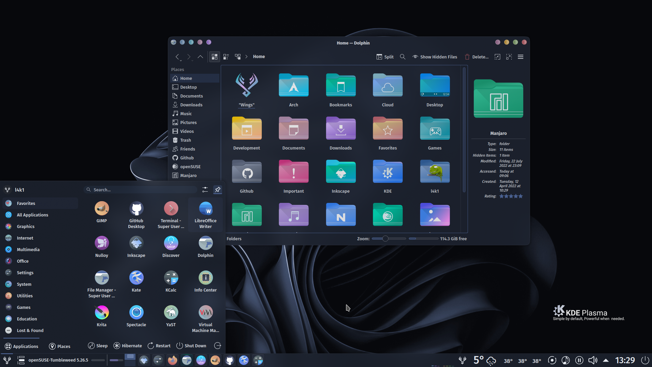Click Firefox icon in the taskbar

click(173, 360)
